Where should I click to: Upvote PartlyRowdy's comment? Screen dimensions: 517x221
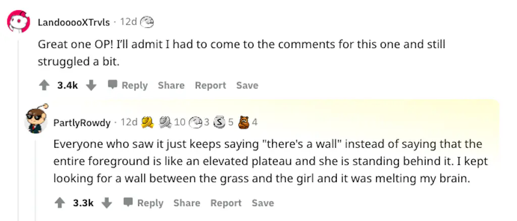(x=60, y=203)
